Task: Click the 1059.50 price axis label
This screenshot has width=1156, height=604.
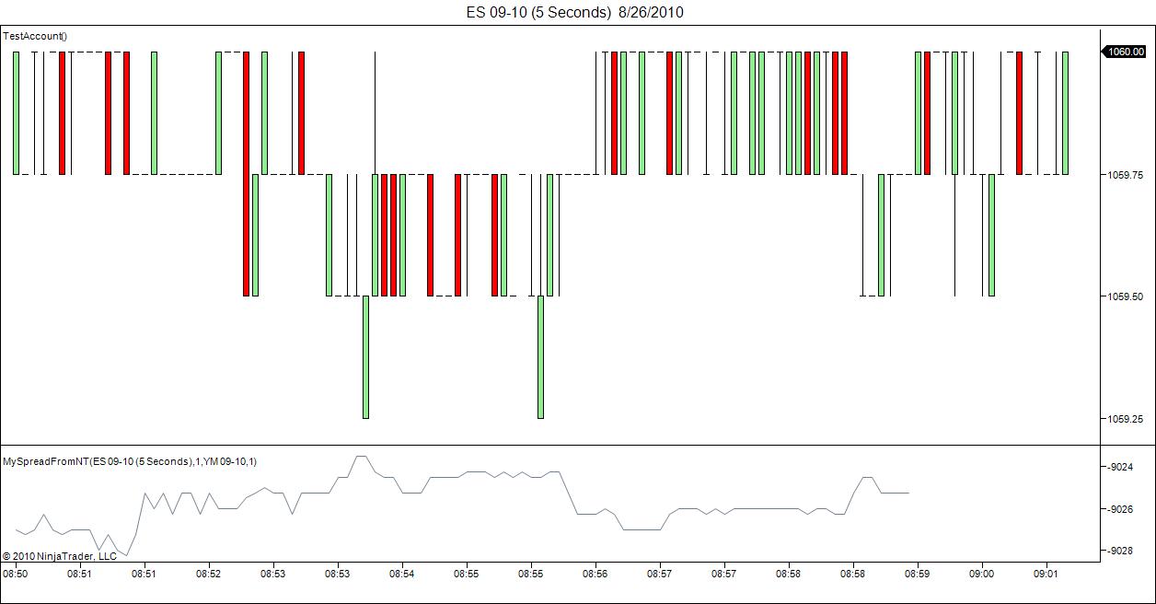Action: [1127, 296]
